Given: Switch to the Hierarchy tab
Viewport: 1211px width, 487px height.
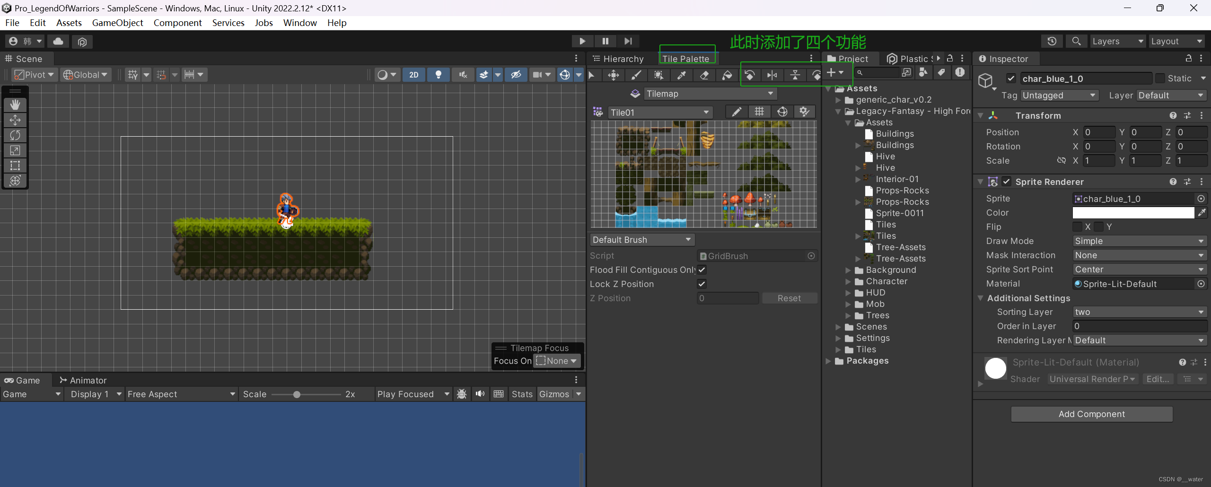Looking at the screenshot, I should point(618,59).
